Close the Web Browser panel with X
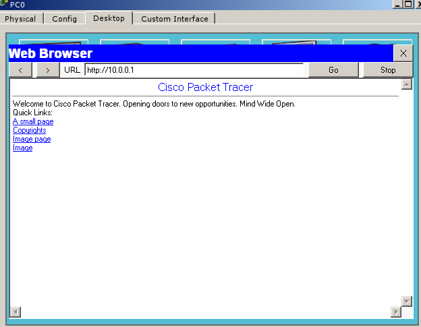The image size is (421, 327). coord(403,53)
